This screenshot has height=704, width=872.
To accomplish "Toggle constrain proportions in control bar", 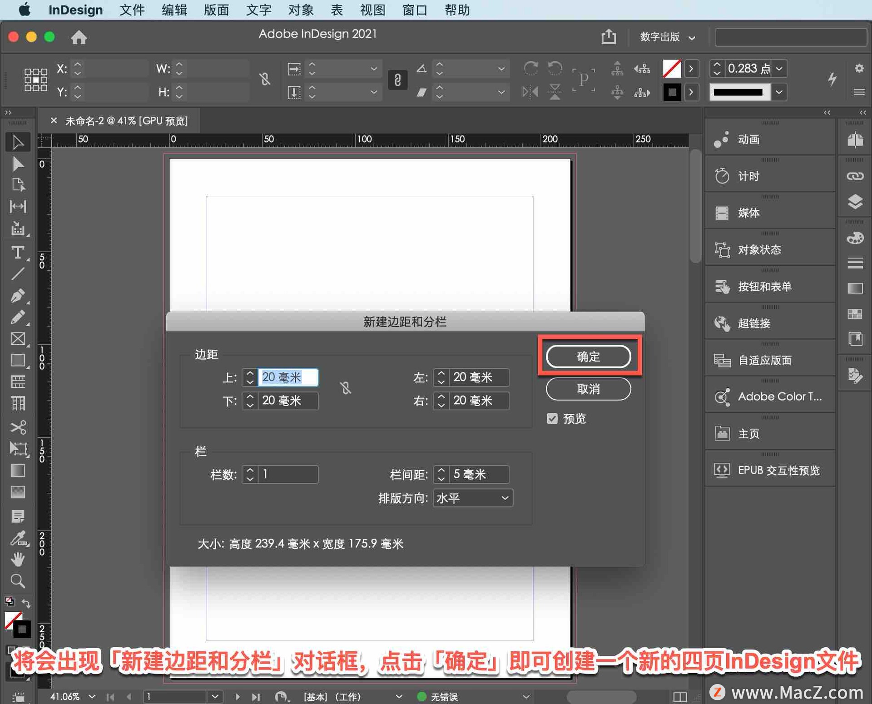I will pyautogui.click(x=265, y=79).
